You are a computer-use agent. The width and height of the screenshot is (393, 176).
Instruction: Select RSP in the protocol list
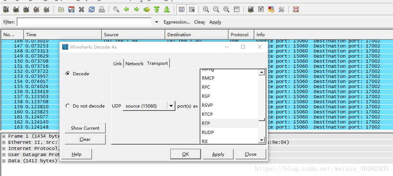click(229, 96)
